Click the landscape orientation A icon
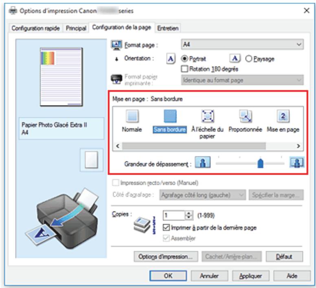The width and height of the screenshot is (316, 288). [x=235, y=58]
